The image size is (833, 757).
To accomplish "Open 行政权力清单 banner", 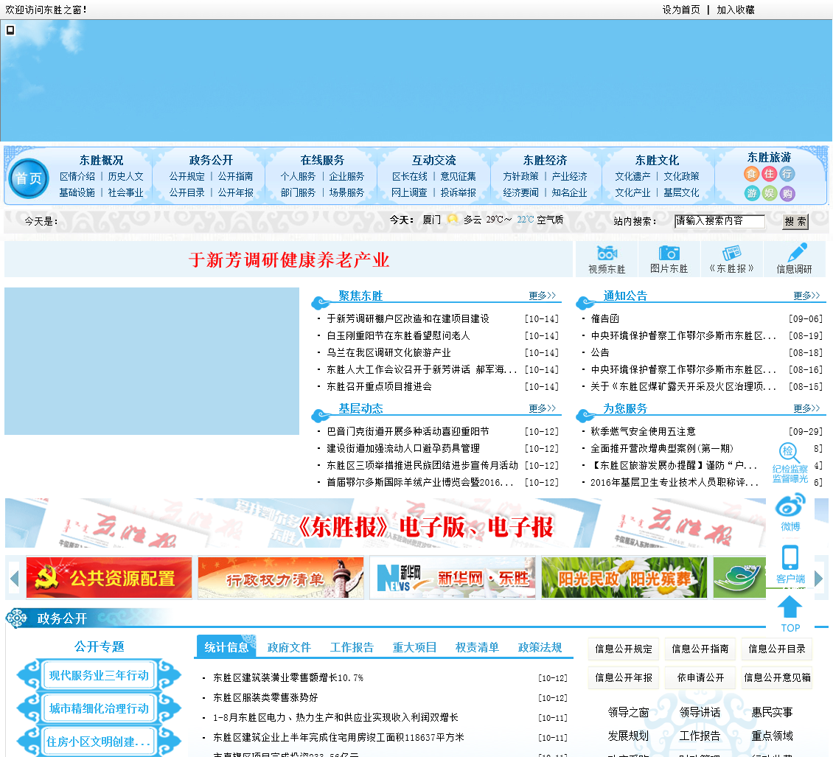I will (281, 578).
